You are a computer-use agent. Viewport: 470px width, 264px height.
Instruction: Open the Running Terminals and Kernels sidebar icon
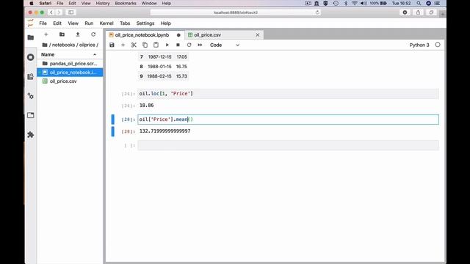click(x=31, y=57)
